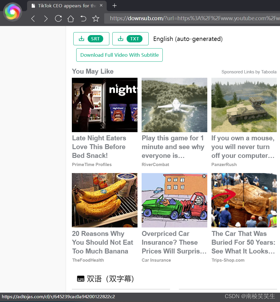
Task: Bookmark the page with the star icon
Action: [x=96, y=18]
